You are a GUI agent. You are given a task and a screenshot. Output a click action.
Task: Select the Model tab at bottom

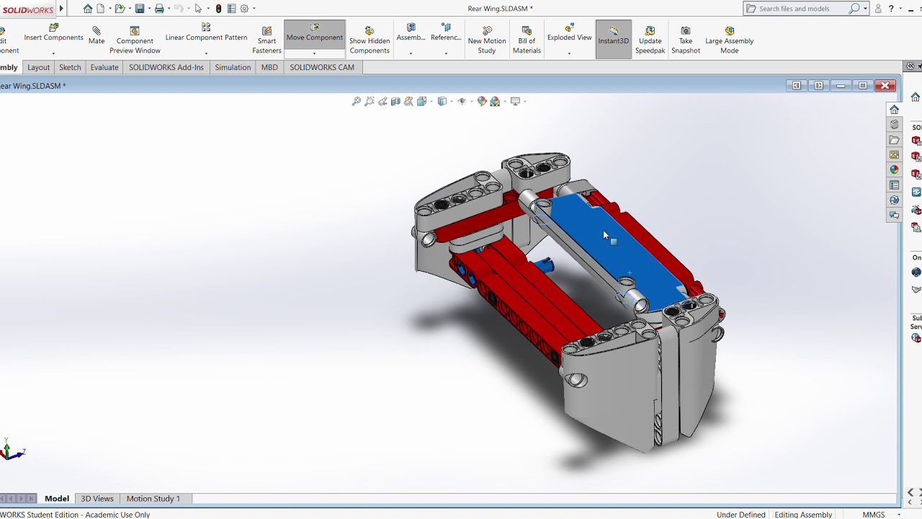[57, 498]
